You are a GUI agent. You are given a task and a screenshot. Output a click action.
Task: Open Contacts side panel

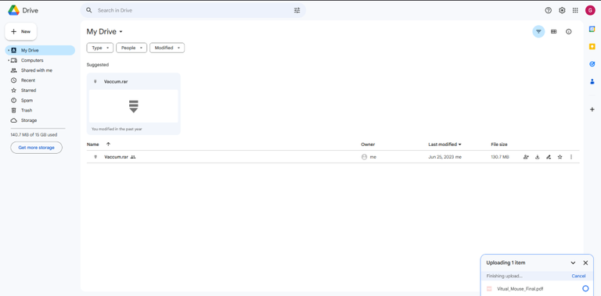click(592, 81)
